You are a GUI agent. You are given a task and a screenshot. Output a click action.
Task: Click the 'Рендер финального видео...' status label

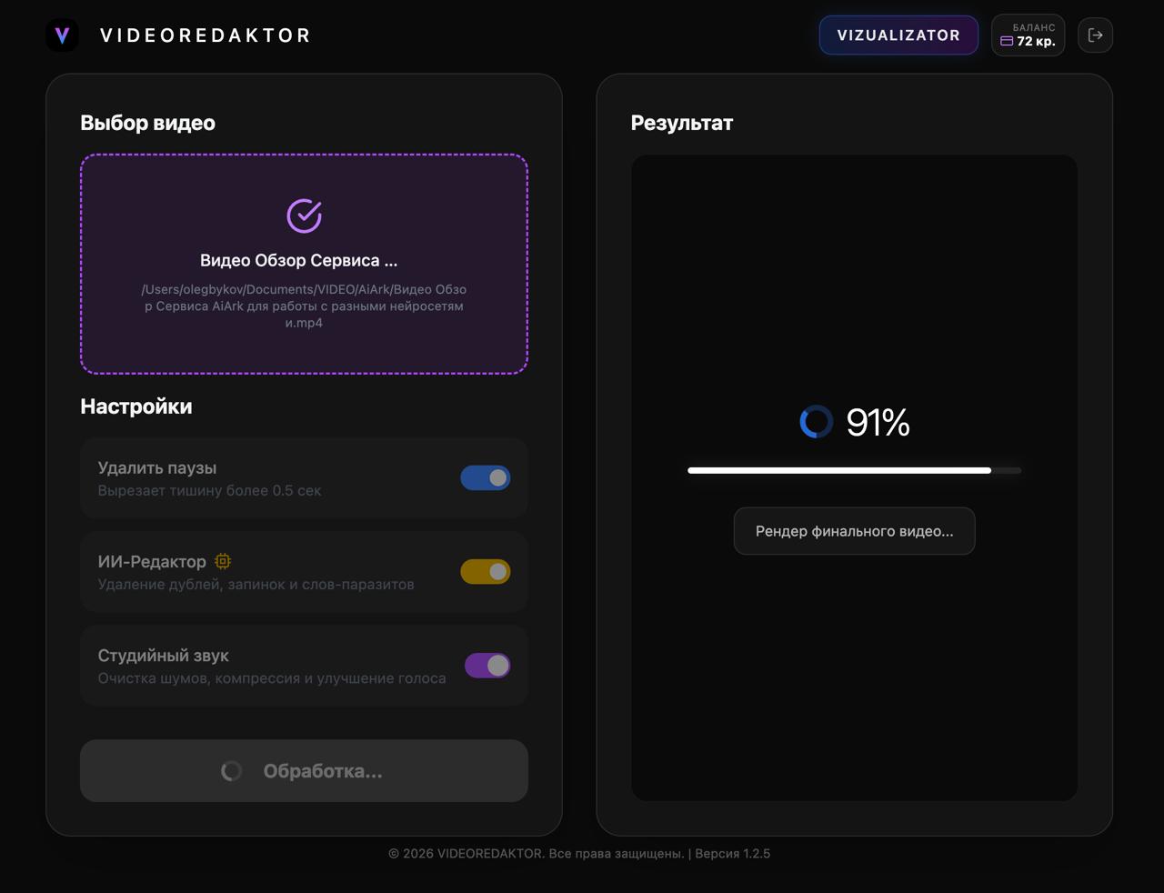pos(855,531)
